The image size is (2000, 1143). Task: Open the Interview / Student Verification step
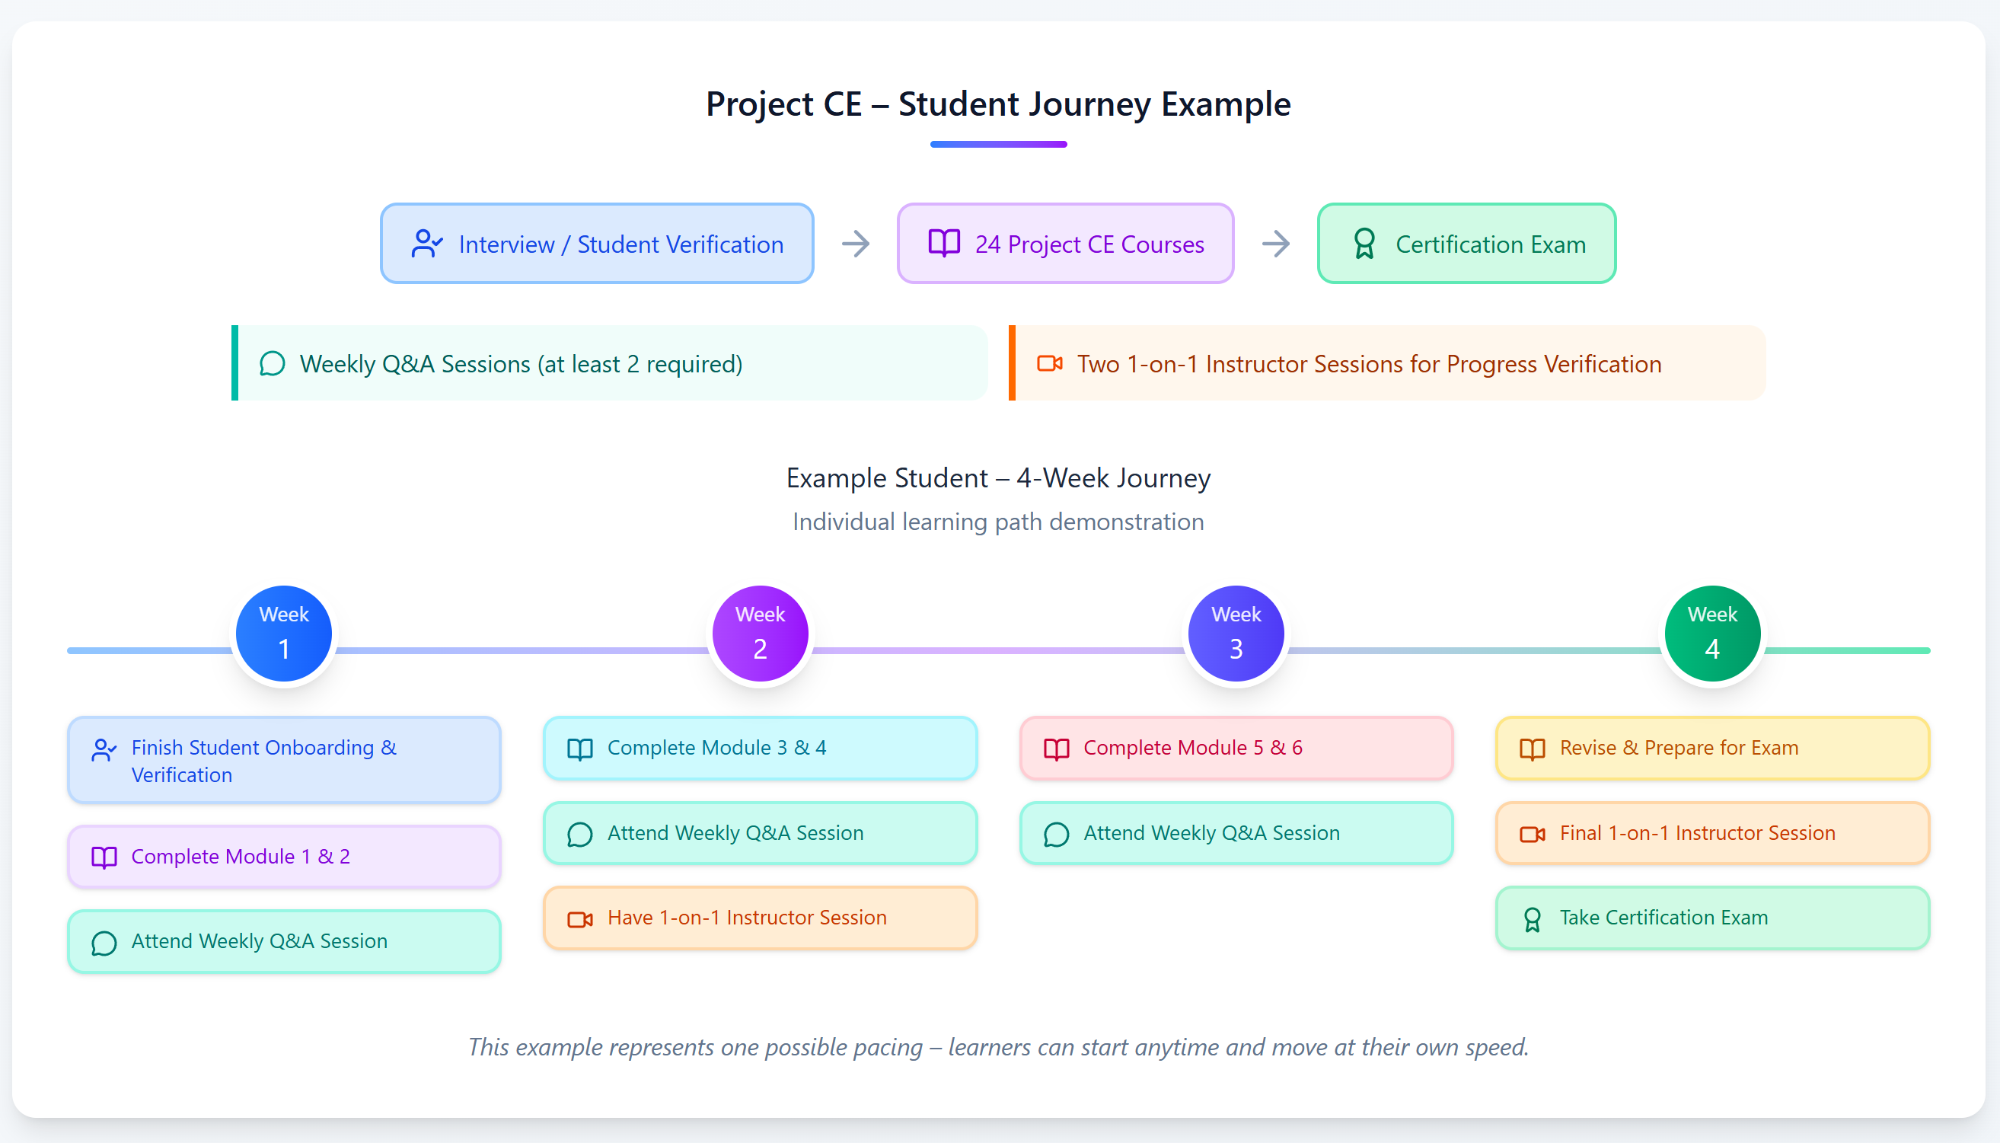(x=596, y=244)
